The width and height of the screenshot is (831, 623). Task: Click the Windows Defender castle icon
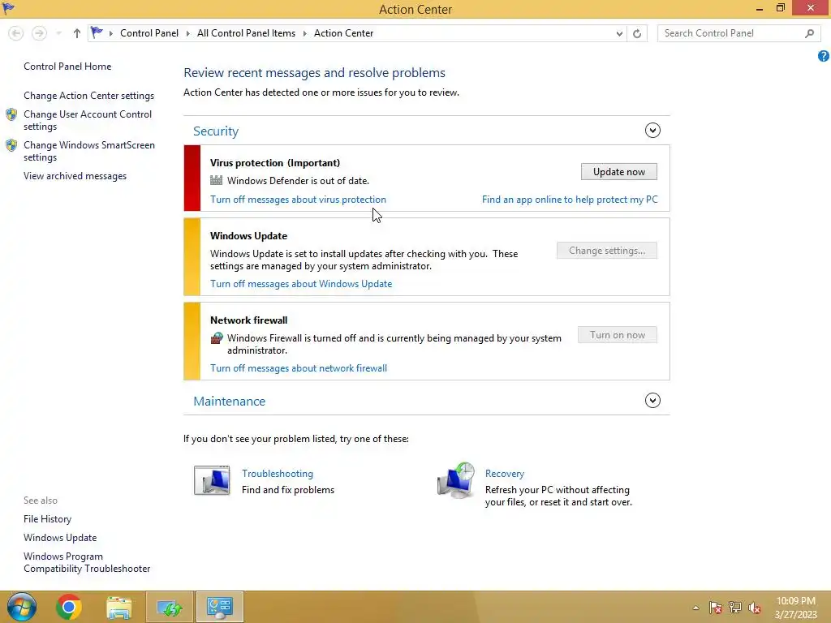click(216, 180)
